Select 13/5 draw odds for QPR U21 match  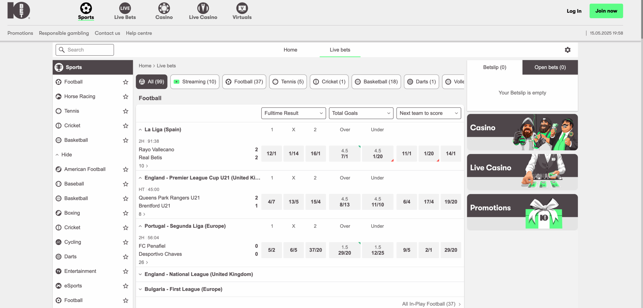point(293,202)
